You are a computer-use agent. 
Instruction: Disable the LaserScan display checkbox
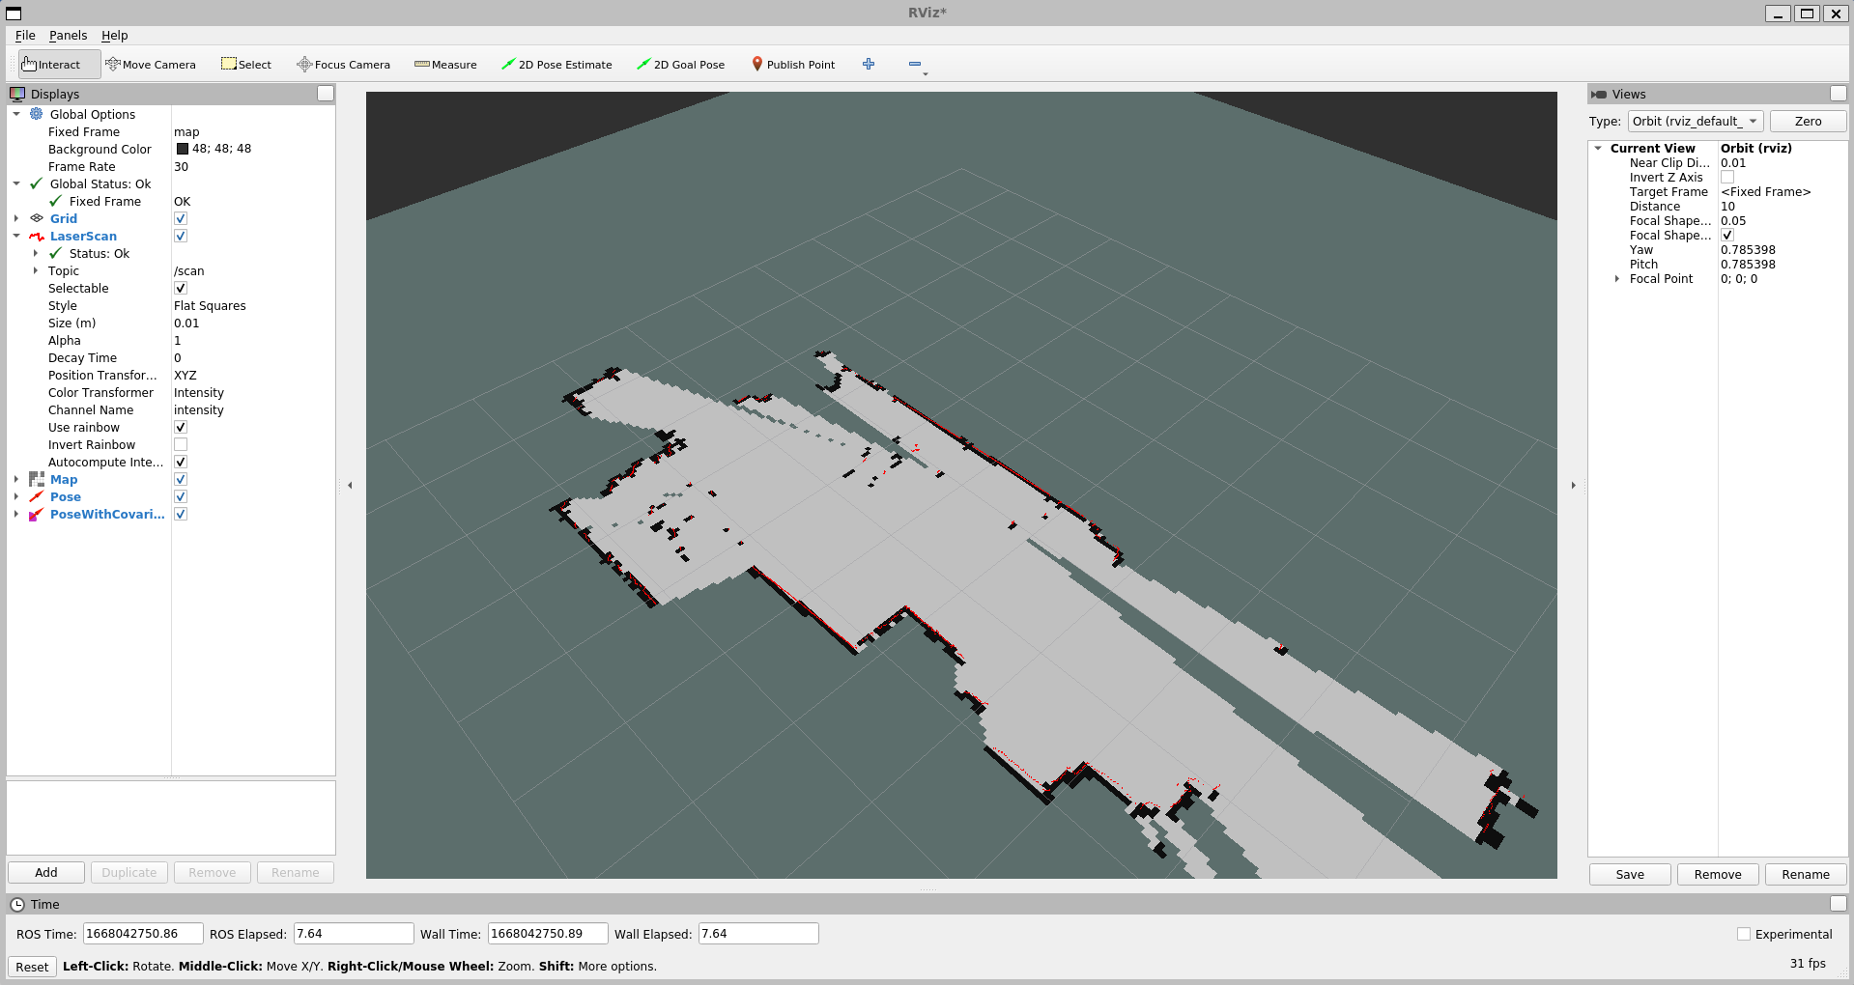(x=181, y=236)
